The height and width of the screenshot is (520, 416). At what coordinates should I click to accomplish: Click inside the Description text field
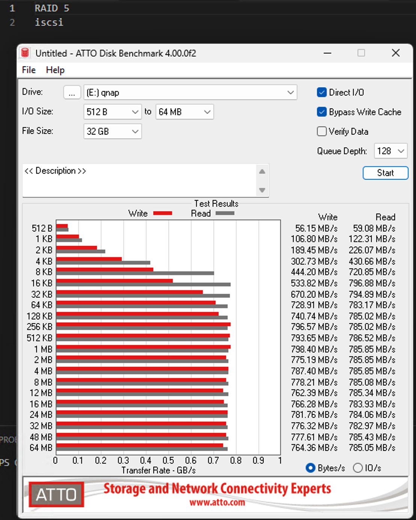pyautogui.click(x=140, y=180)
